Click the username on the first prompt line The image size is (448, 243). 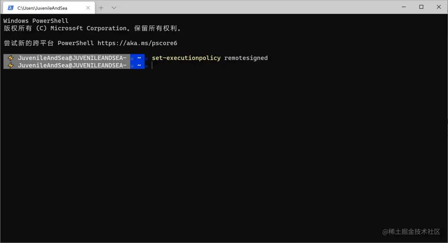coord(72,58)
